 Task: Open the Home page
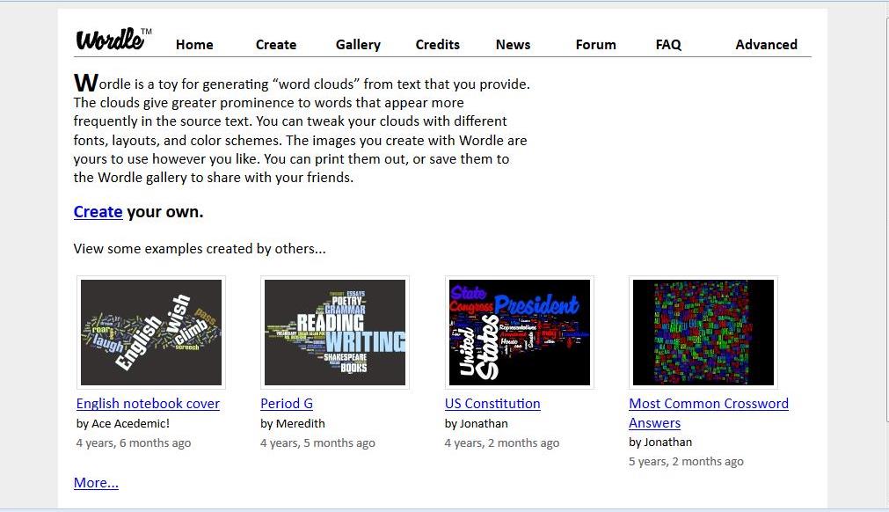(x=194, y=45)
